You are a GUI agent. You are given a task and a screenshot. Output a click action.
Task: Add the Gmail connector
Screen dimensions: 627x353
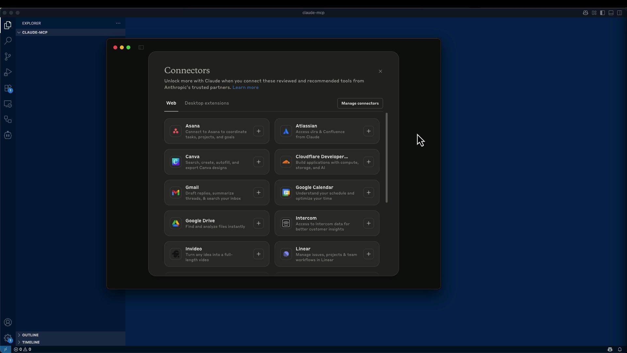[259, 193]
